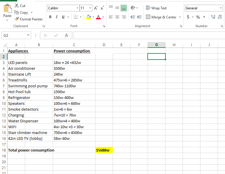225x174 pixels.
Task: Toggle Italic formatting
Action: pos(57,17)
